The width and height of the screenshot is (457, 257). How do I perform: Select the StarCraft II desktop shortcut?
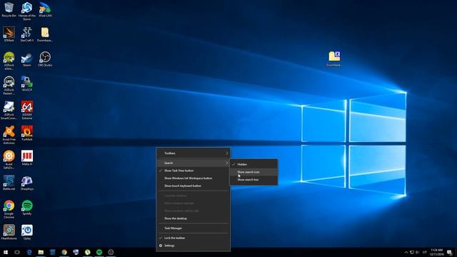coord(27,34)
